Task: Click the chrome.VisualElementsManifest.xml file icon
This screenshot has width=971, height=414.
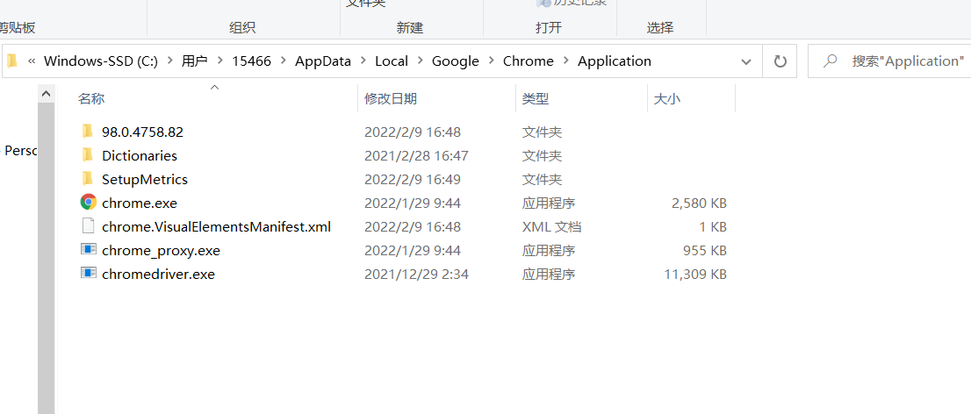Action: pyautogui.click(x=89, y=226)
